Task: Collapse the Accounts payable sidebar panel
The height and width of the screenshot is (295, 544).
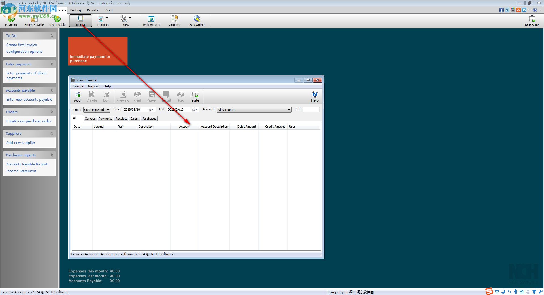Action: click(52, 90)
